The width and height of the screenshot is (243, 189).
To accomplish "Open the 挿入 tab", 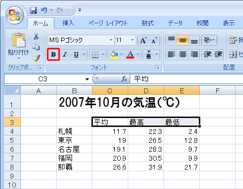I will (68, 23).
